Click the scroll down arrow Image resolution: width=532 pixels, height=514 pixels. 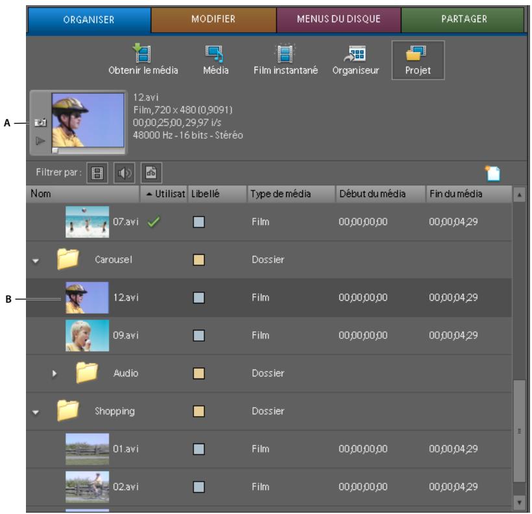point(519,502)
